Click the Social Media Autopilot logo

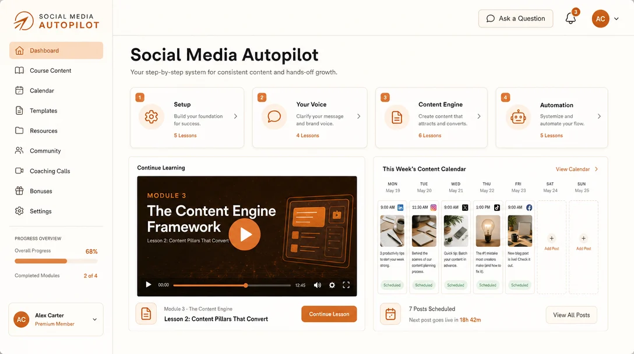[56, 20]
